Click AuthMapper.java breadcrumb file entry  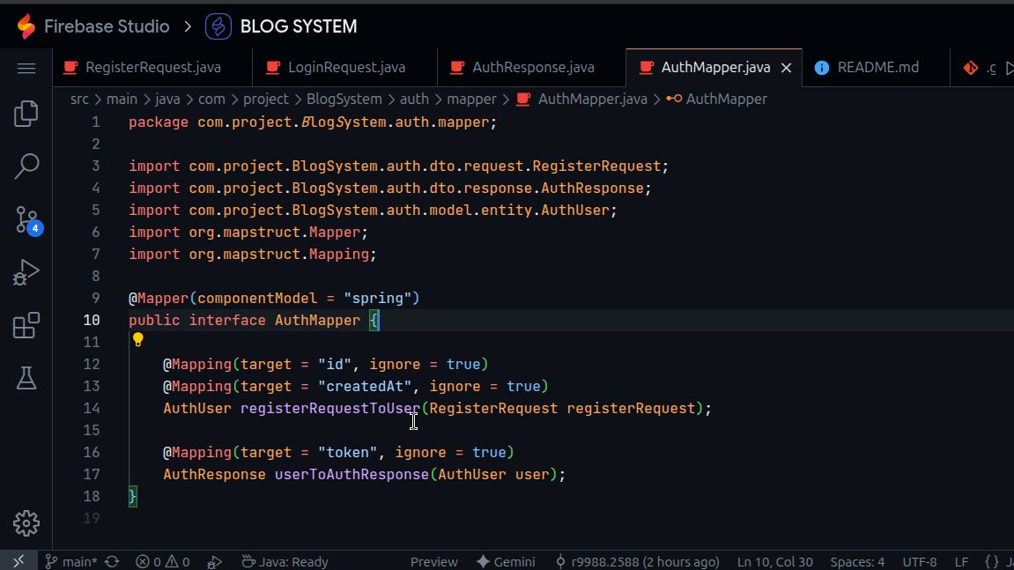582,99
